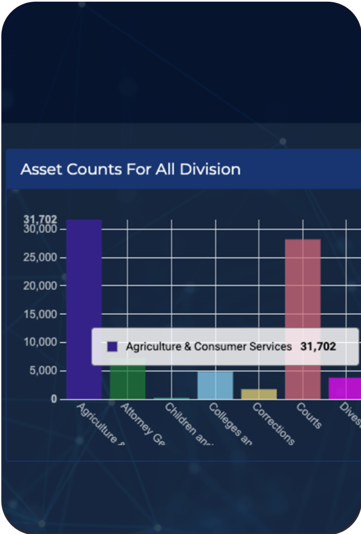Image resolution: width=361 pixels, height=534 pixels.
Task: Click the 'Children an' x-axis label
Action: click(x=189, y=424)
